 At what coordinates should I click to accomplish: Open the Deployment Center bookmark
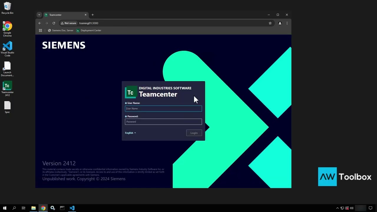tap(89, 30)
